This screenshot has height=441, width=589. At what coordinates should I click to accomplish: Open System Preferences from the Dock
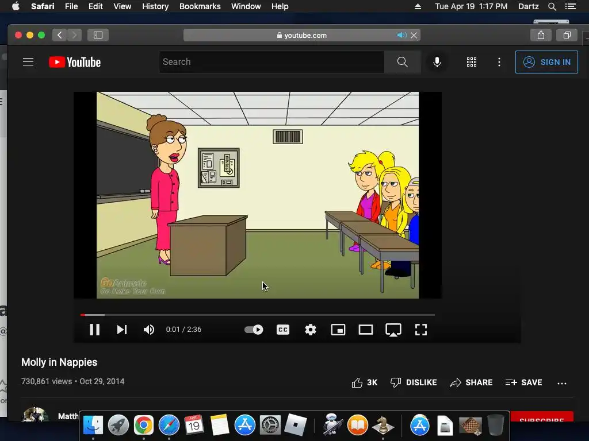270,425
